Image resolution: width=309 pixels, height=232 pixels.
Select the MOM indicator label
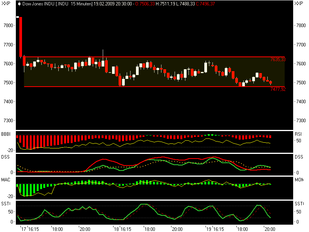point(299,180)
